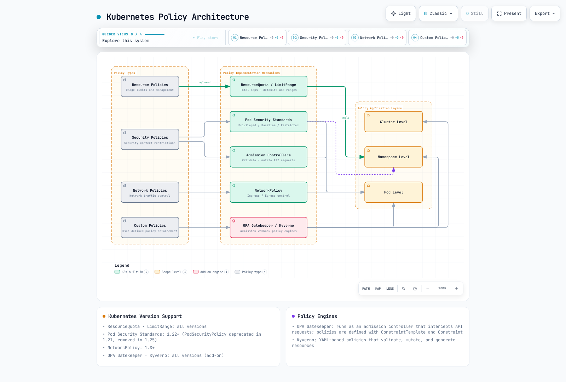The height and width of the screenshot is (382, 566).
Task: Select the Pod Security Standards node
Action: [268, 122]
